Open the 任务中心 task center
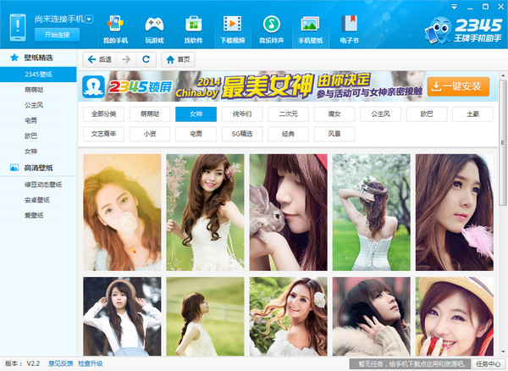508x371 pixels. click(489, 364)
